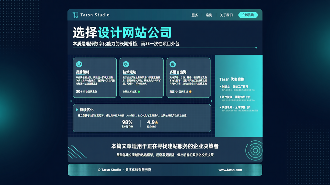Click the 品牌策略 card title
This screenshot has height=185, width=330.
(x=83, y=72)
